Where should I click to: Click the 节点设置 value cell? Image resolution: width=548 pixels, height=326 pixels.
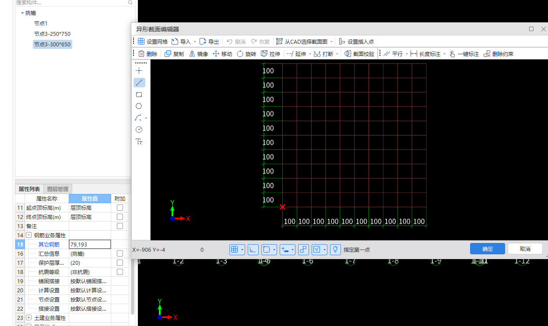[x=90, y=299]
